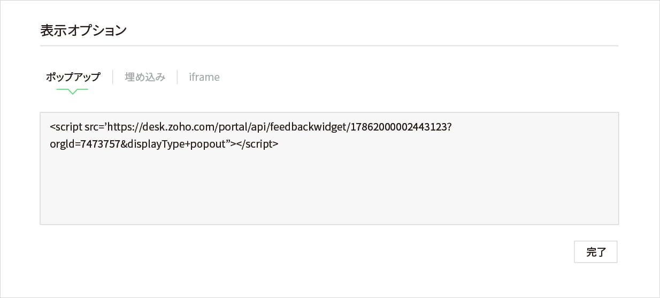Click the 表示オプション heading

coord(83,30)
